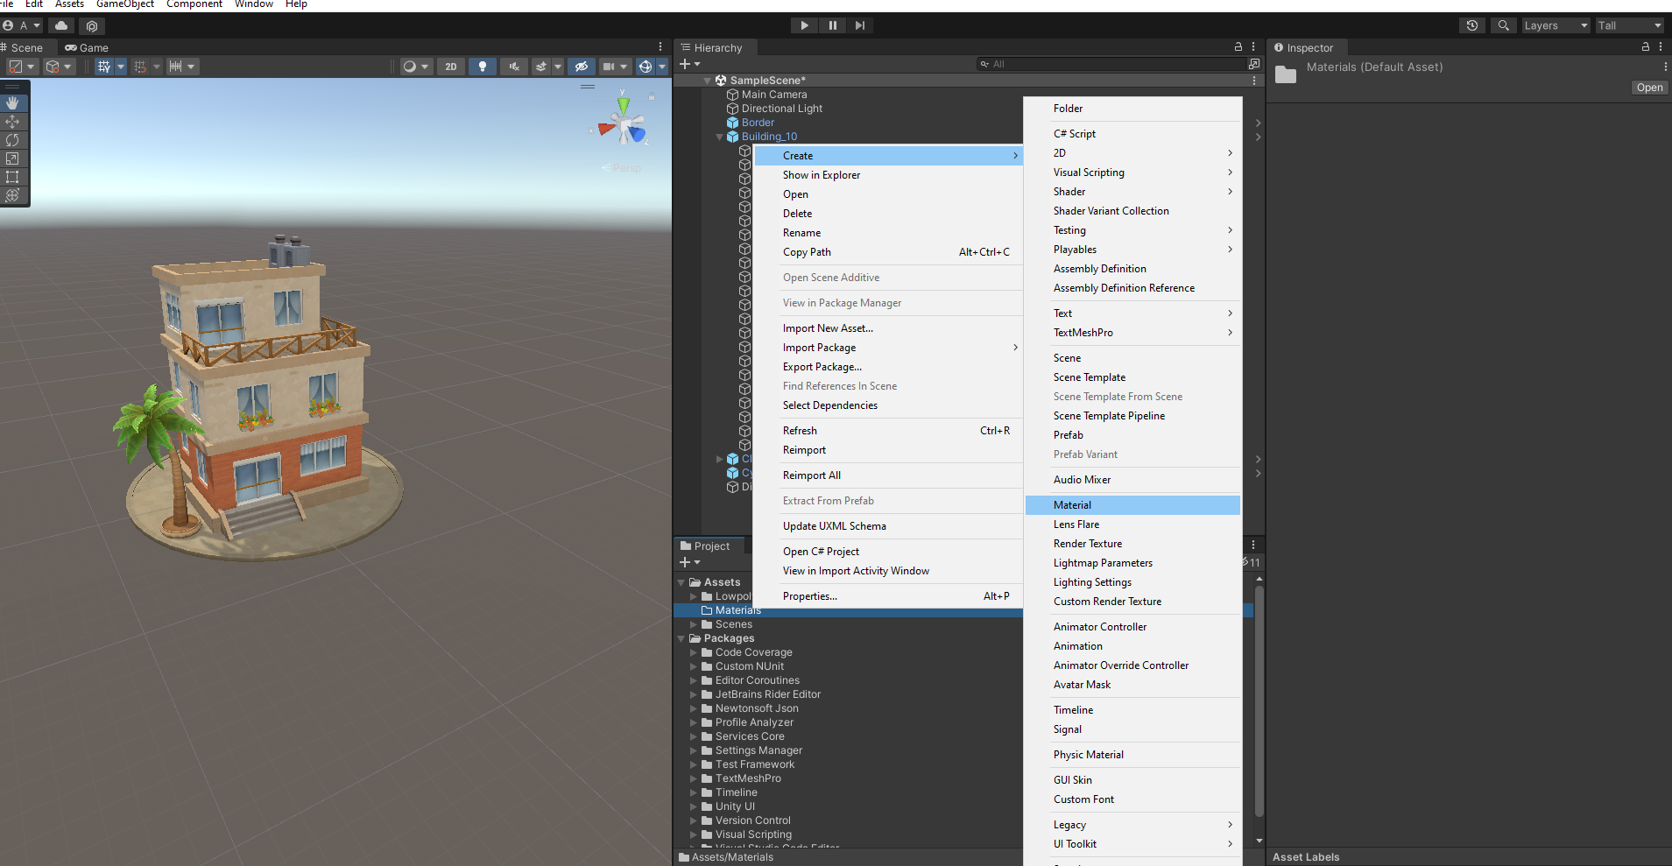The image size is (1672, 866).
Task: Select the Hand view tool
Action: 12,103
